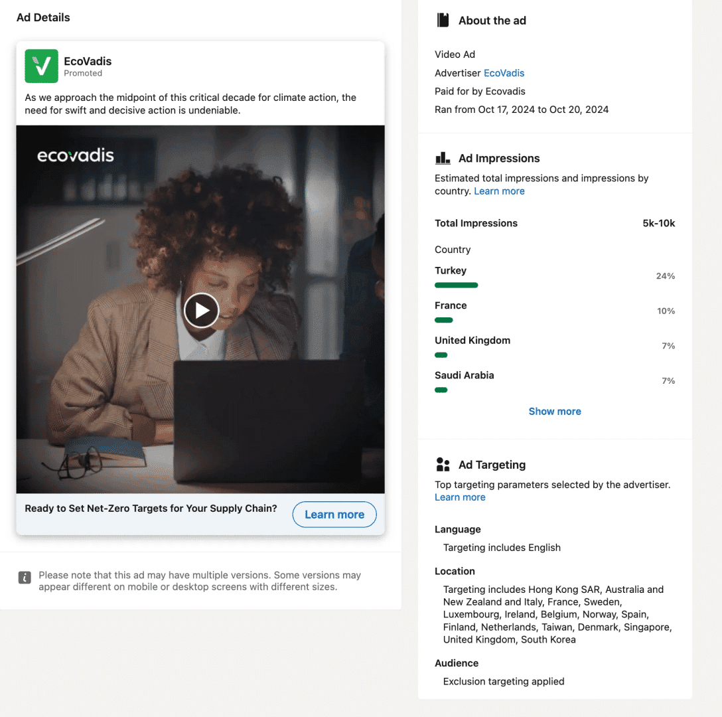Click the Ad Targeting people icon

443,465
